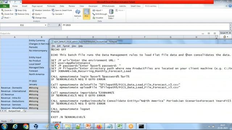Switch to the Page Layout ribbon tab
The image size is (232, 130).
(x=37, y=6)
